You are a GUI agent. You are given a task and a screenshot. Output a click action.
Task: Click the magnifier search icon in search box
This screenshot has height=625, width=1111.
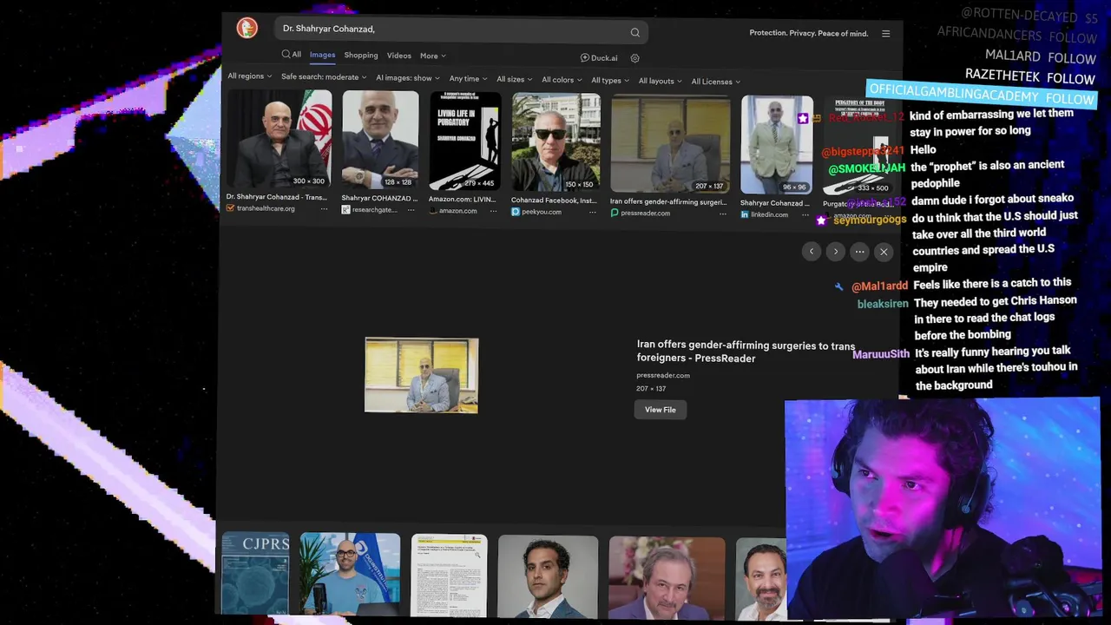pyautogui.click(x=635, y=32)
